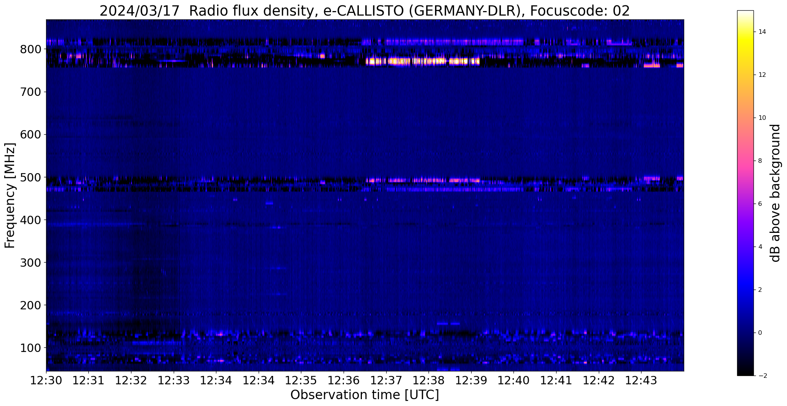Click the 12:40 time tick label
The width and height of the screenshot is (787, 406).
(514, 381)
